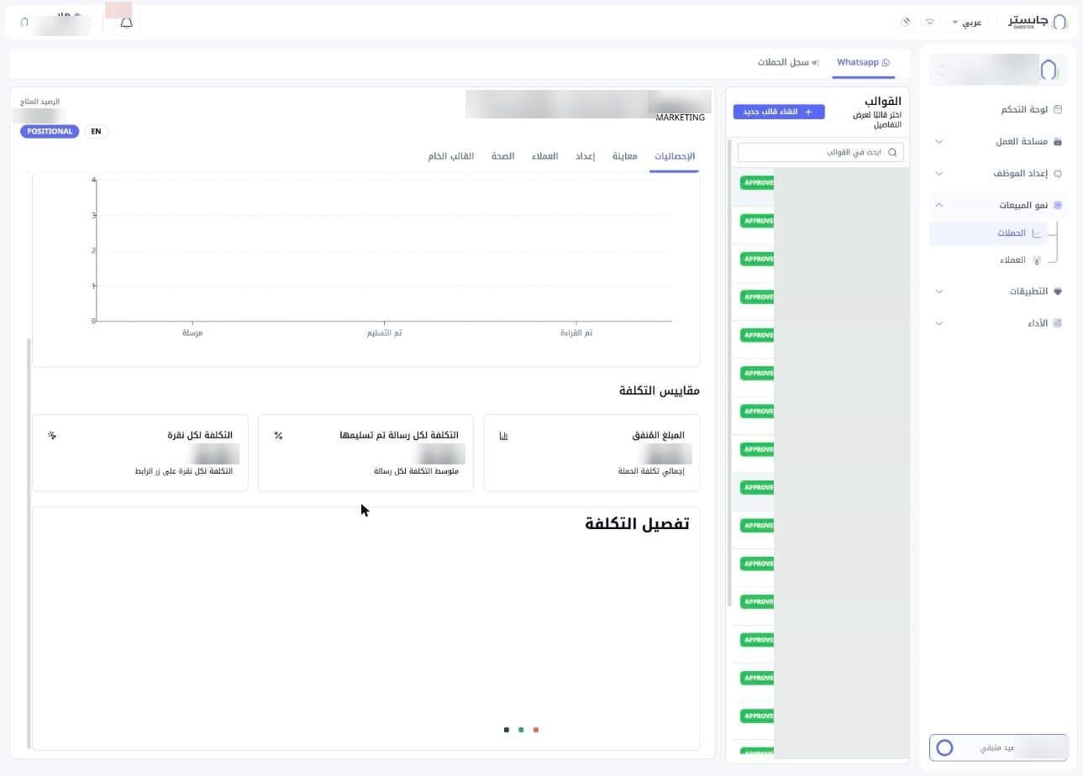Switch to the الصحة tab

502,156
